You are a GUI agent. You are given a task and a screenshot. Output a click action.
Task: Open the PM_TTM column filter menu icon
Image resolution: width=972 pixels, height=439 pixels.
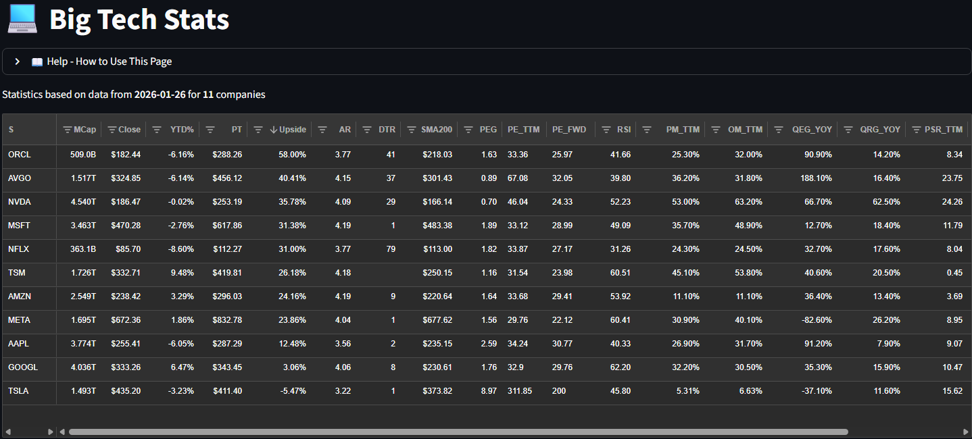647,130
